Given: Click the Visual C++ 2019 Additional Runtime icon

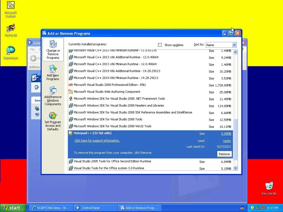Looking at the screenshot, I should point(71,71).
